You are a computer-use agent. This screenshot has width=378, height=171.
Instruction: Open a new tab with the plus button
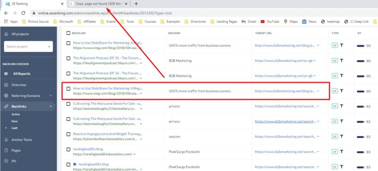tap(136, 4)
